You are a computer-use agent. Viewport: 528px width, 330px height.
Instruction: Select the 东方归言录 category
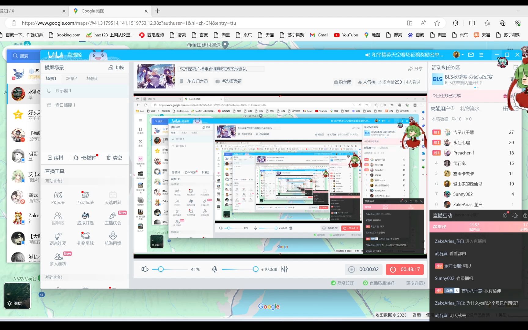pyautogui.click(x=194, y=81)
